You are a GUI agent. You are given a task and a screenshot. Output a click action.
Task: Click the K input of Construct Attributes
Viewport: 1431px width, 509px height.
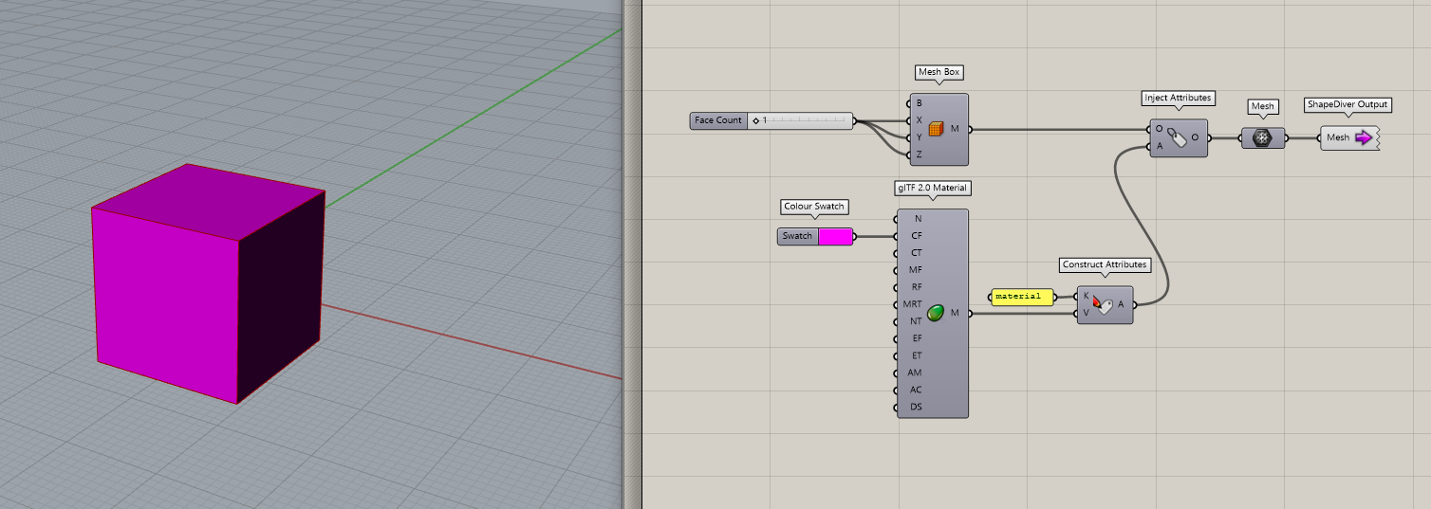point(1087,295)
